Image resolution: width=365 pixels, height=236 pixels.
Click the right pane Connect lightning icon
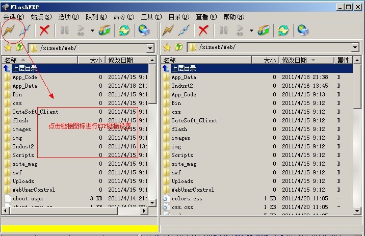168,30
